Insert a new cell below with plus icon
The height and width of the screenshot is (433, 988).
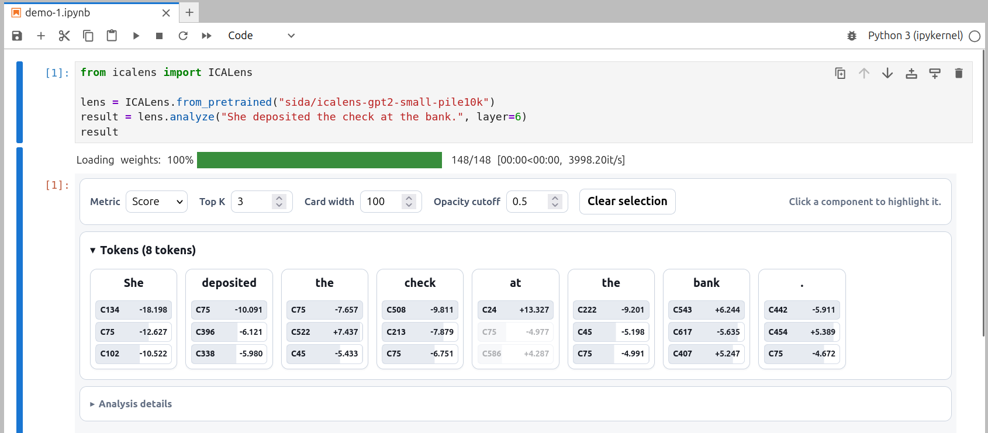tap(41, 36)
